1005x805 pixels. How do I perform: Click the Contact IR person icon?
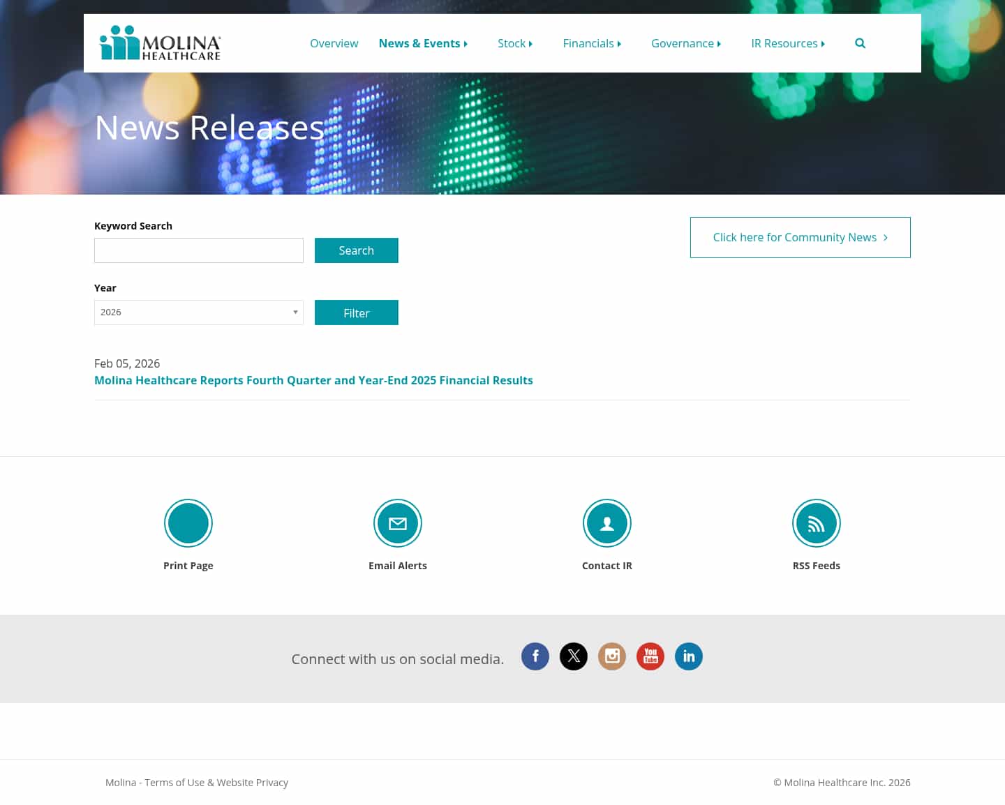coord(606,522)
